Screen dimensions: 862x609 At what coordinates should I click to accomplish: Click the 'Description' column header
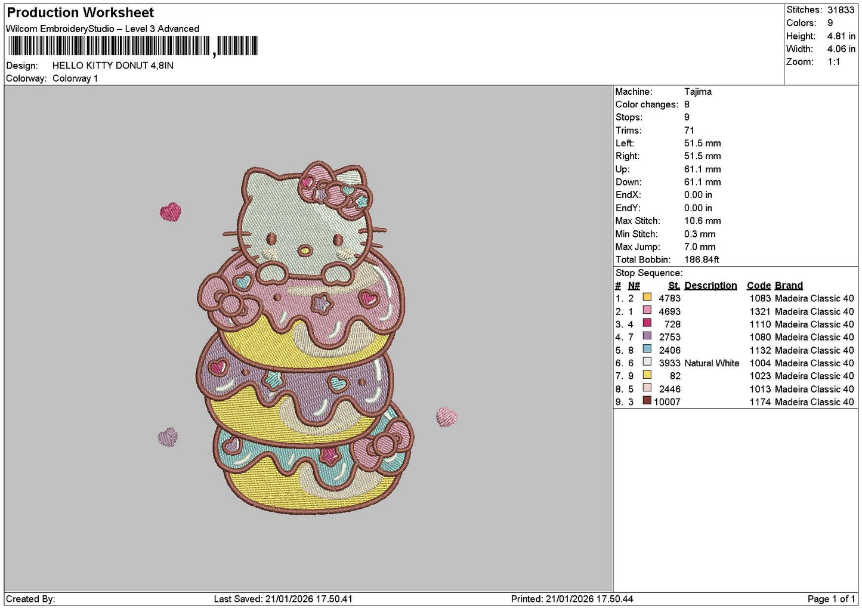pyautogui.click(x=710, y=286)
